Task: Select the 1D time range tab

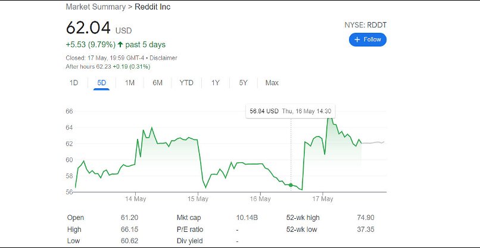Action: pos(74,83)
